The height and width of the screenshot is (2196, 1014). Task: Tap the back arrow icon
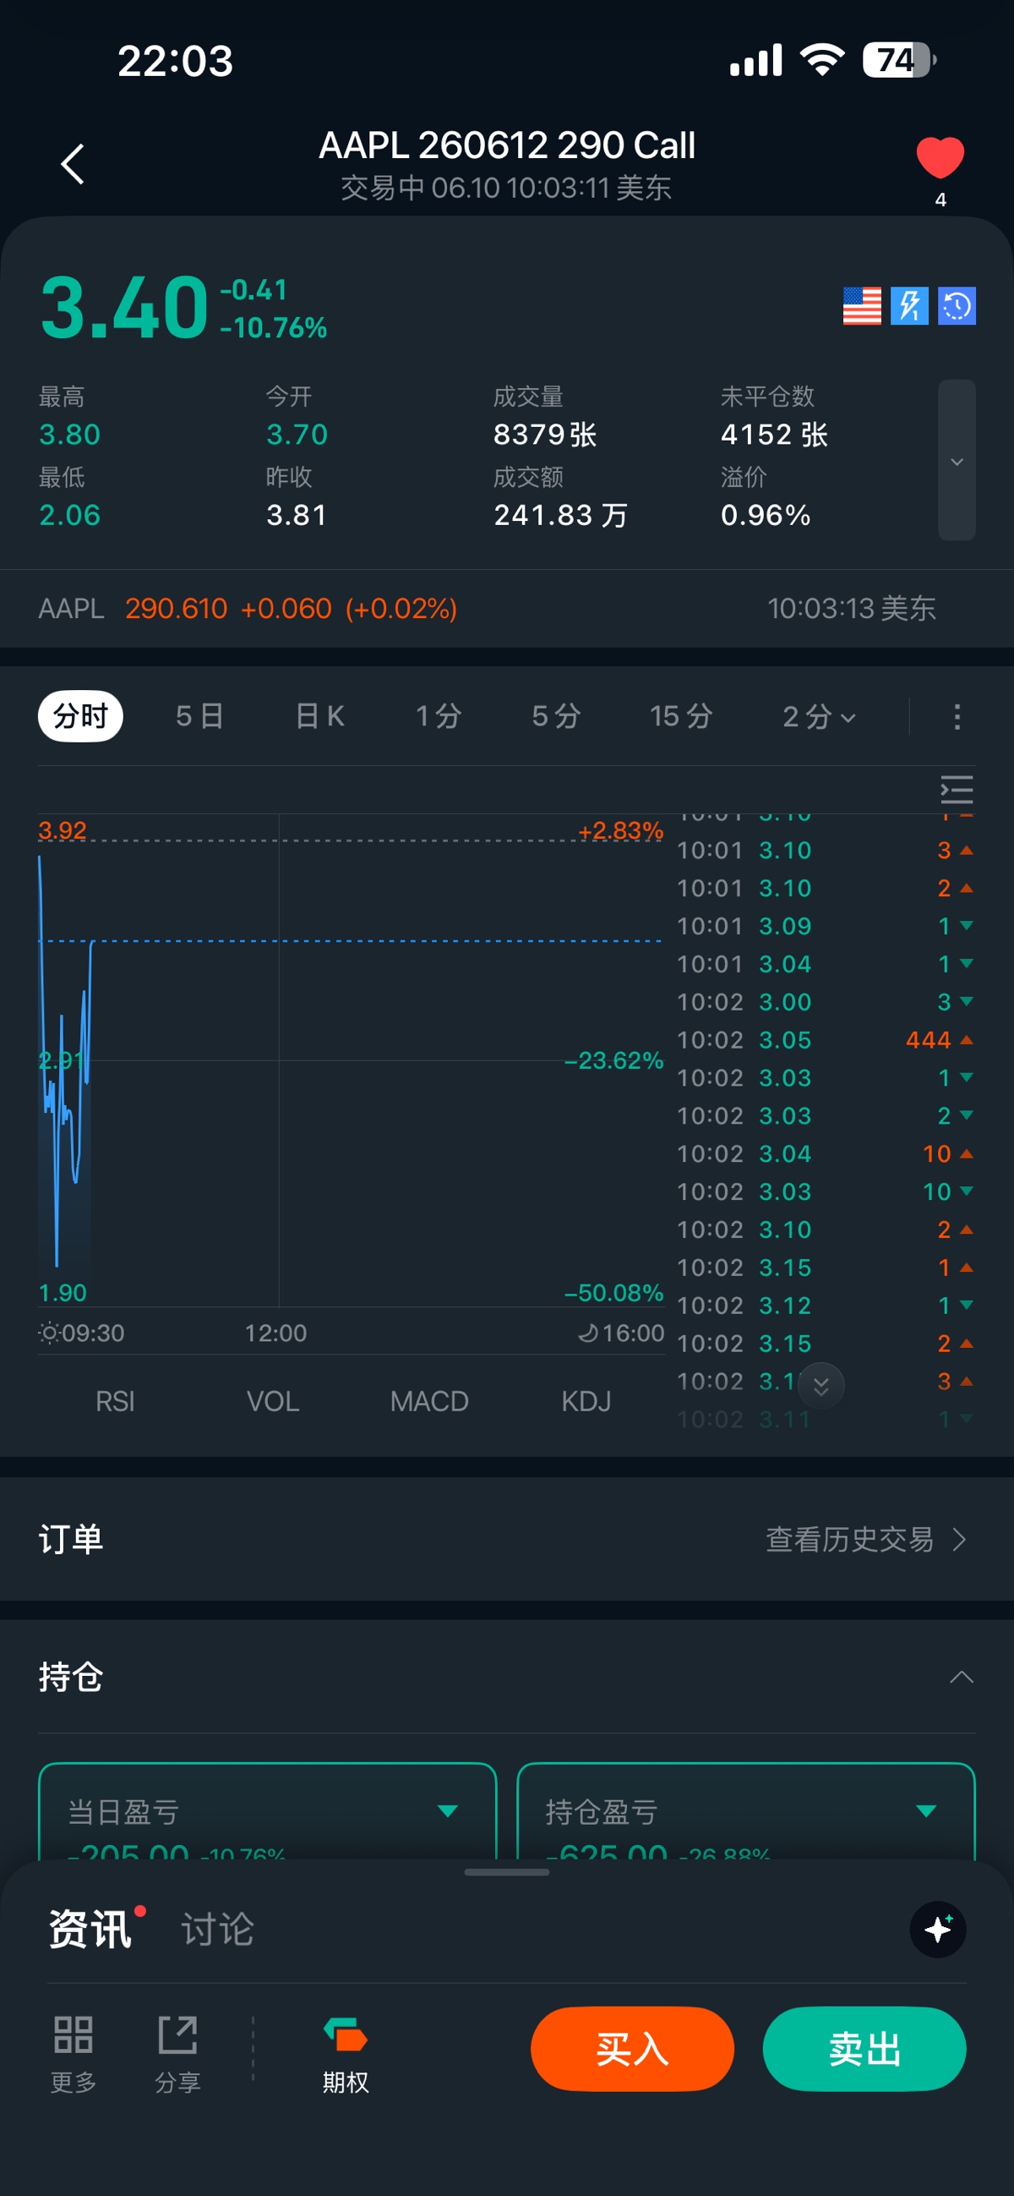pyautogui.click(x=74, y=164)
